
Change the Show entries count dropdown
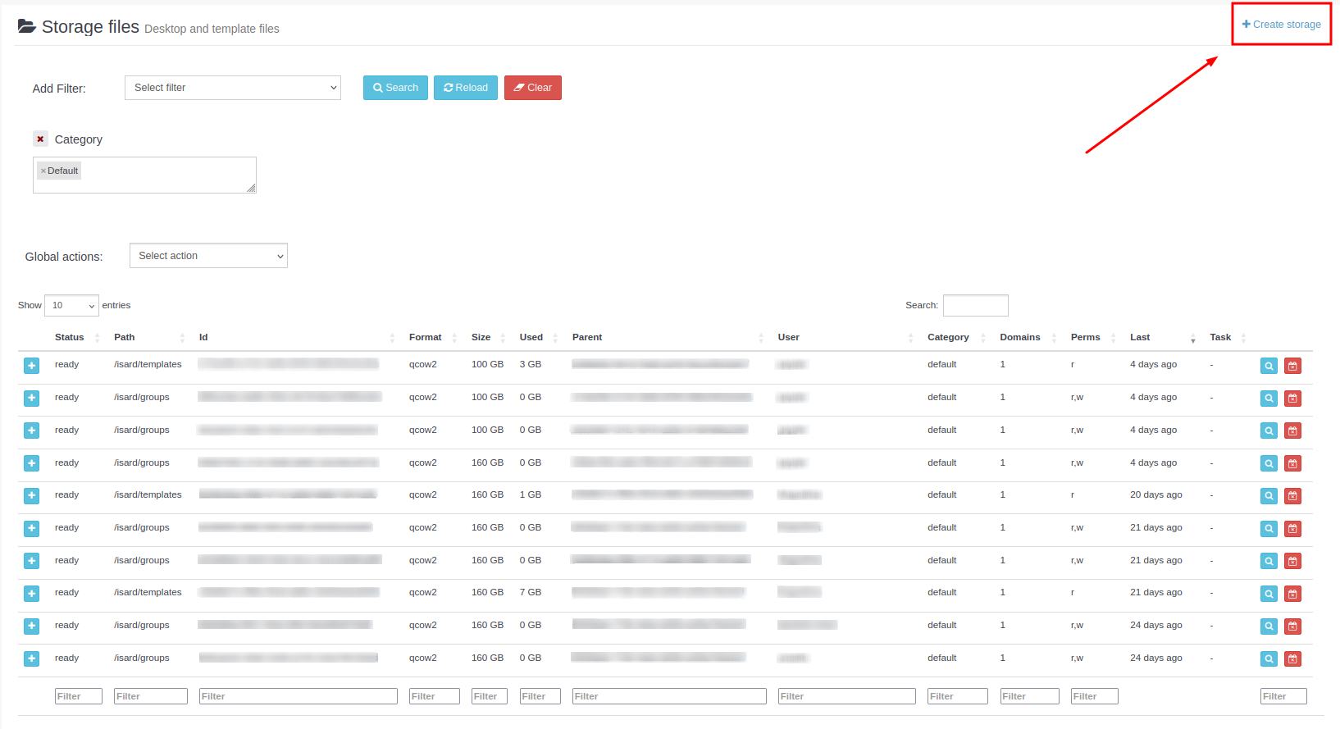click(71, 306)
